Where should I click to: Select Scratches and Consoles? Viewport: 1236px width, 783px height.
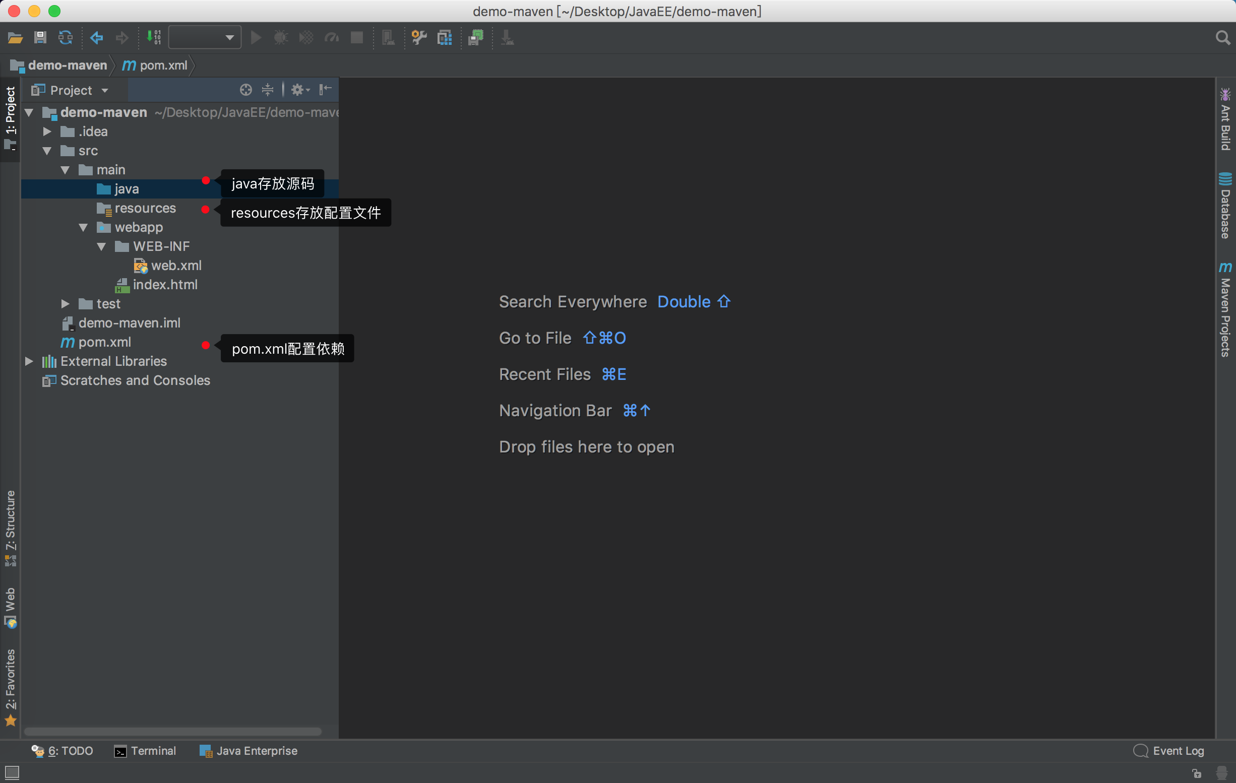pos(126,381)
